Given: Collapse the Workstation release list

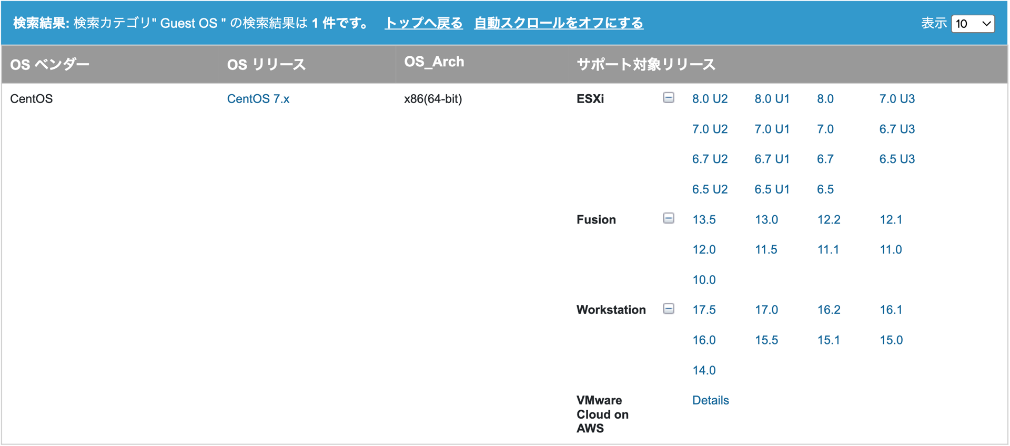Looking at the screenshot, I should click(x=668, y=309).
